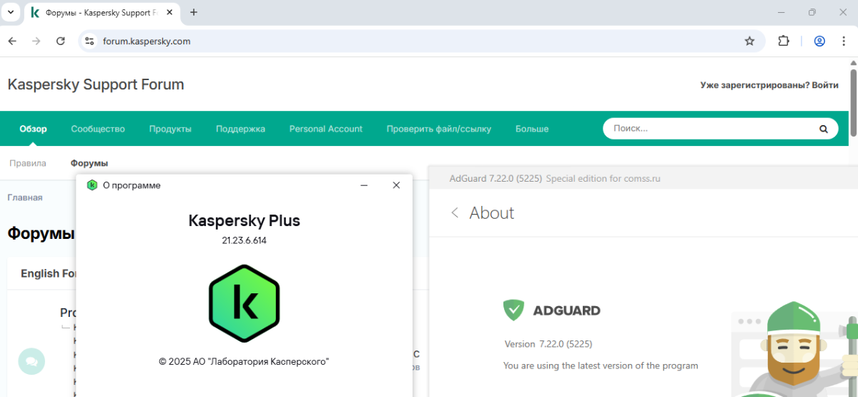Restore the Chrome window
This screenshot has width=858, height=397.
point(812,12)
